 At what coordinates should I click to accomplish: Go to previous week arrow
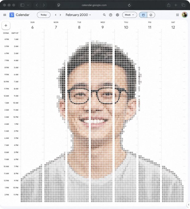point(56,15)
